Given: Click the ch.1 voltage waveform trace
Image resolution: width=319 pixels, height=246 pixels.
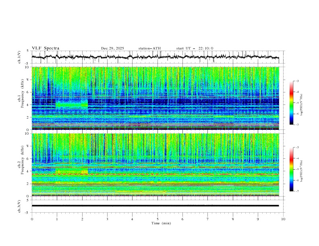Looking at the screenshot, I should tap(155, 57).
